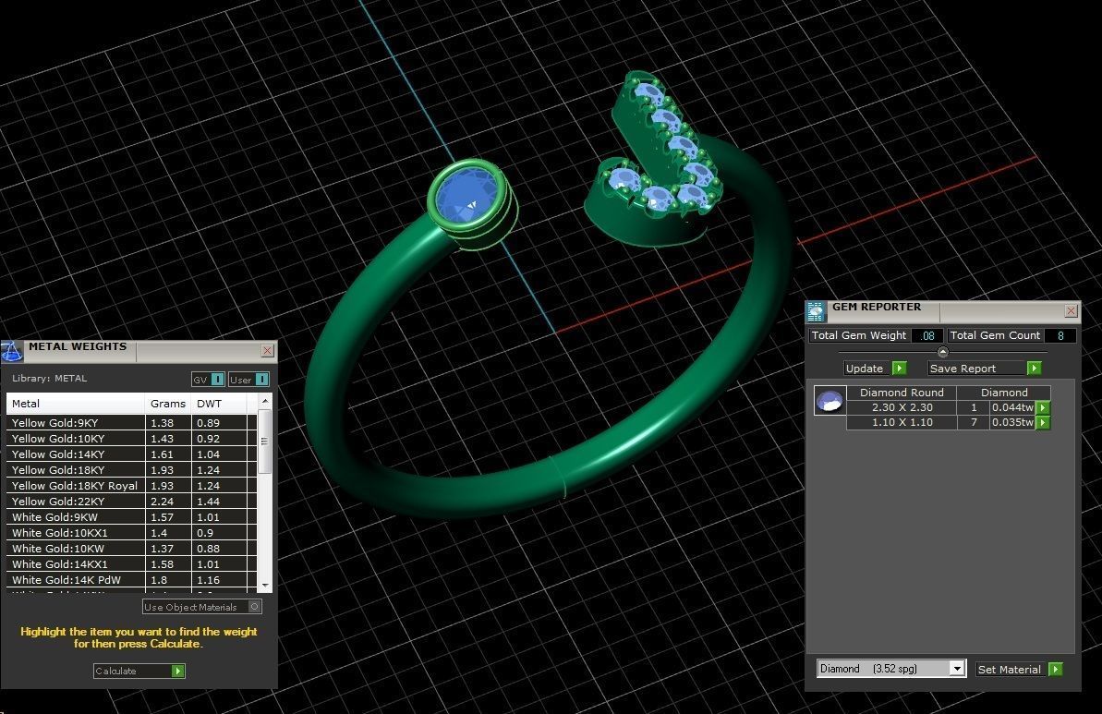Toggle the User library switch
1102x714 pixels.
(261, 380)
